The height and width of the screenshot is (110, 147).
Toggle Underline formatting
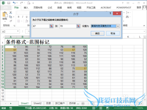pos(26,17)
